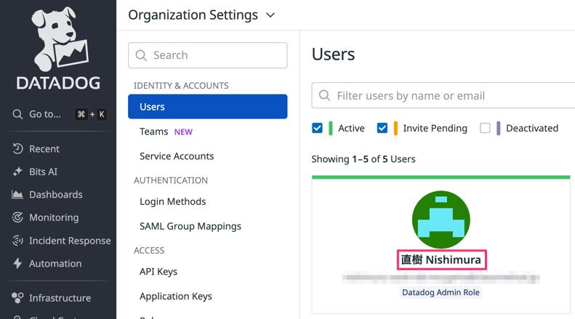The width and height of the screenshot is (575, 319).
Task: Click the Infrastructure hexagons icon
Action: click(x=17, y=298)
